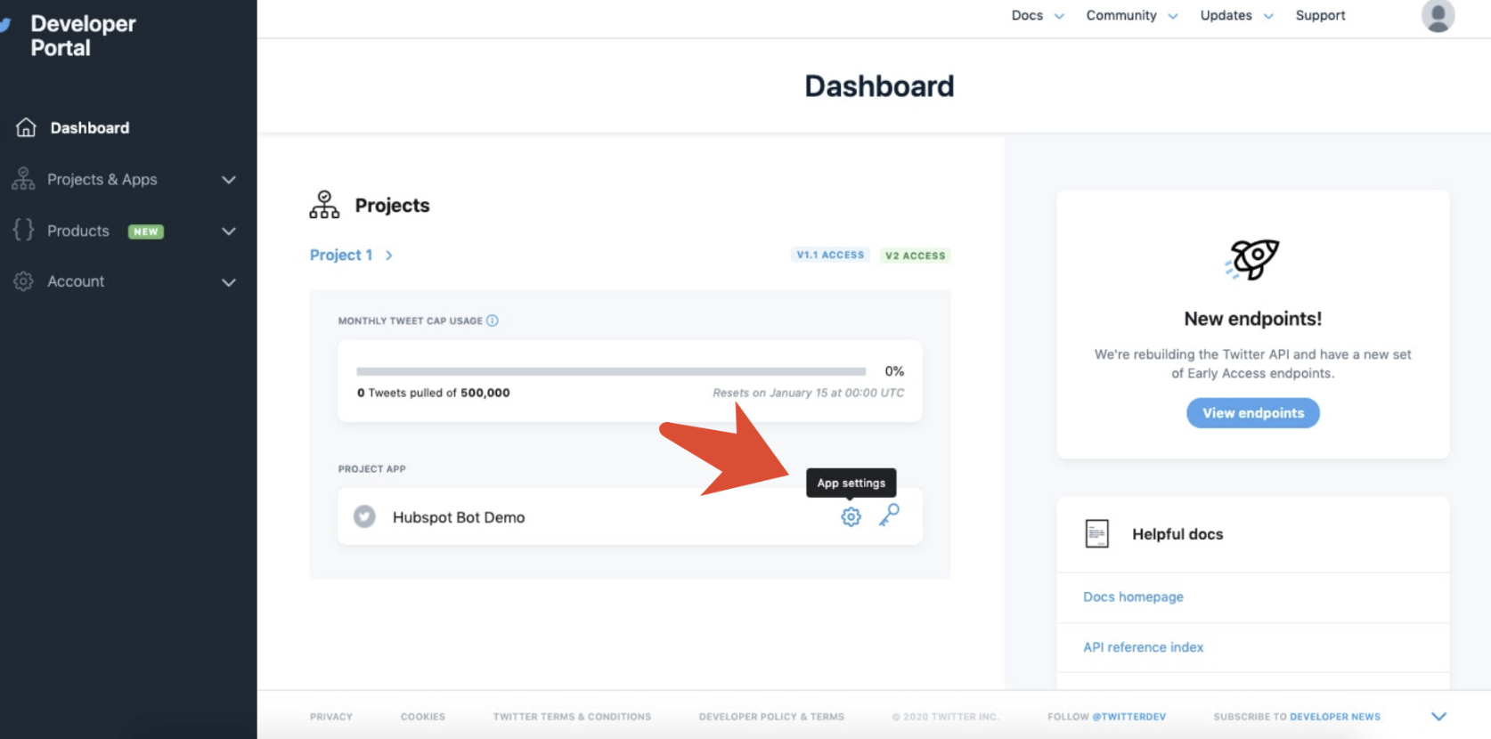This screenshot has width=1491, height=739.
Task: Click the Cookies footer link
Action: pyautogui.click(x=423, y=717)
